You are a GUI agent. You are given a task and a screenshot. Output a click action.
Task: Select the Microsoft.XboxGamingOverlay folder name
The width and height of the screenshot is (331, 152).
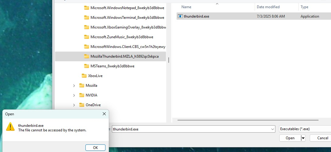coord(128,27)
